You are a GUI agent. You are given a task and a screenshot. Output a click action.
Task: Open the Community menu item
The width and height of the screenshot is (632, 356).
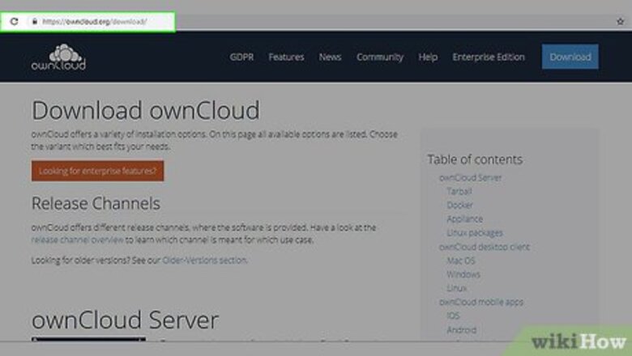380,57
